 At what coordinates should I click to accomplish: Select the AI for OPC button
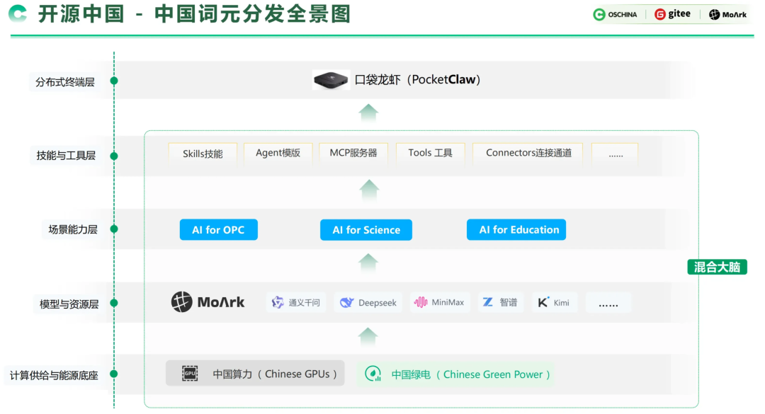pyautogui.click(x=219, y=230)
